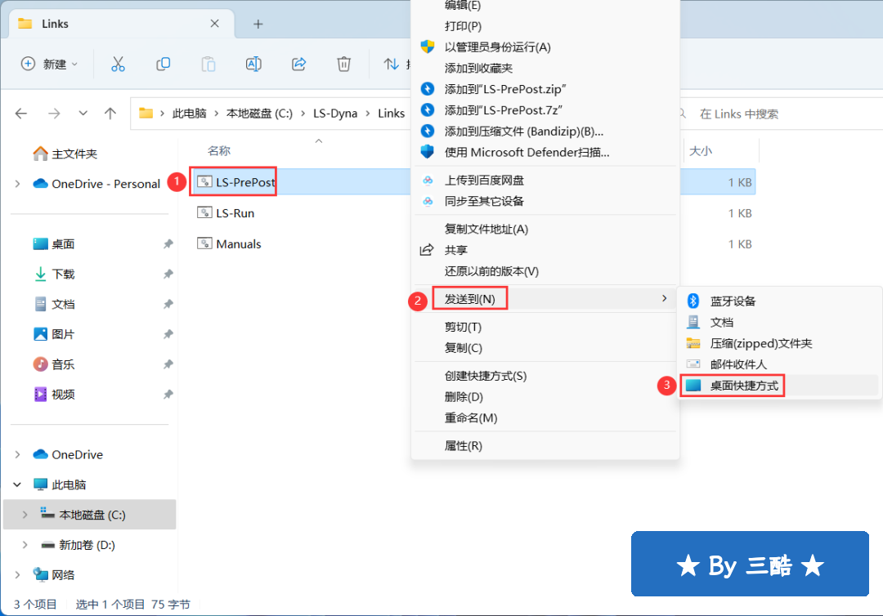Click LS-Dyna in the address bar
The width and height of the screenshot is (883, 616).
click(335, 114)
